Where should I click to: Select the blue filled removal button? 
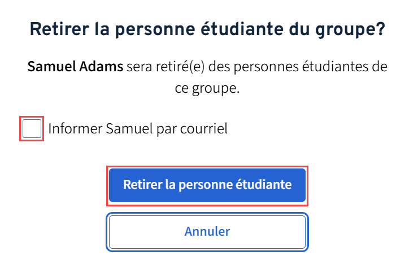[x=207, y=185]
